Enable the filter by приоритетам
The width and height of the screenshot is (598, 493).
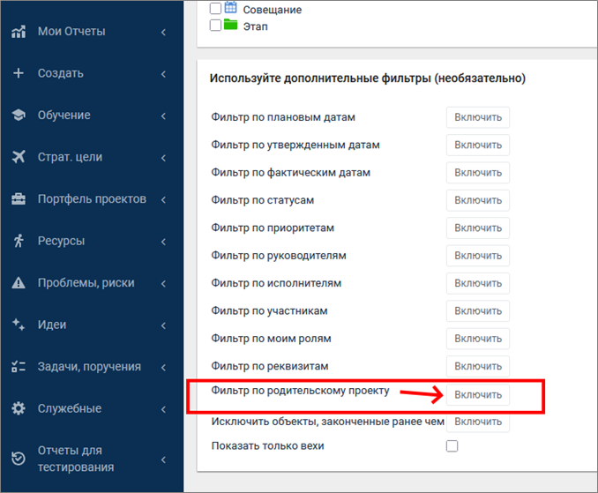coord(478,228)
